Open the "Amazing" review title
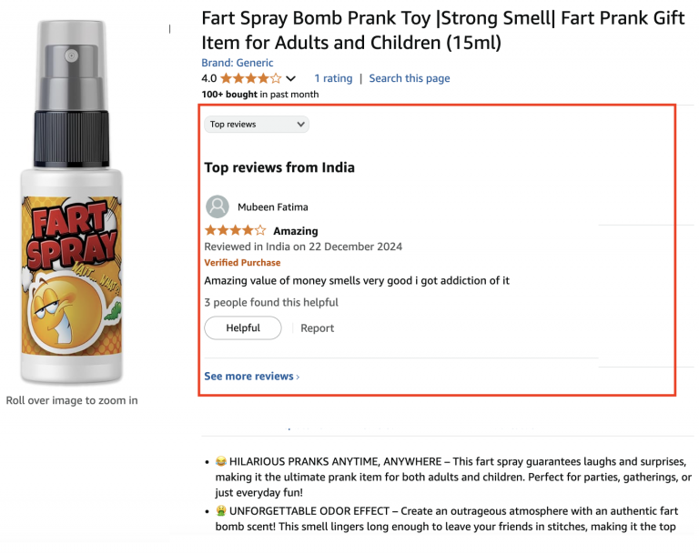Screen dimensions: 699x554 coord(296,231)
